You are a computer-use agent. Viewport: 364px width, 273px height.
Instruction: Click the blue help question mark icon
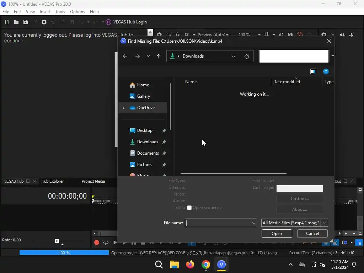click(x=326, y=71)
